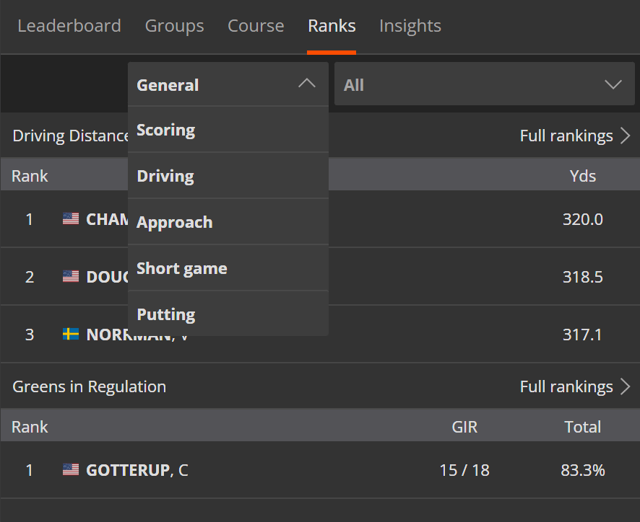Click the US flag in rank 2 driving row
Screen dimensions: 640x522
(71, 277)
